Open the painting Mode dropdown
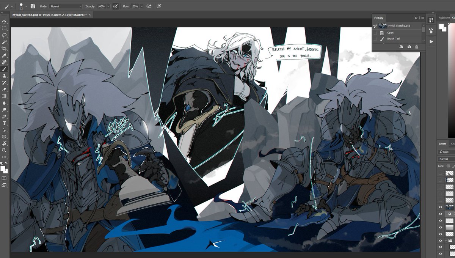 pos(66,6)
